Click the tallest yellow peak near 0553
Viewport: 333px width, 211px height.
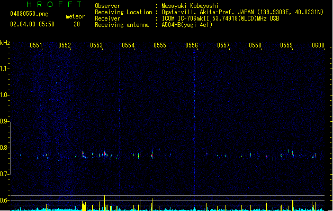pyautogui.click(x=104, y=203)
